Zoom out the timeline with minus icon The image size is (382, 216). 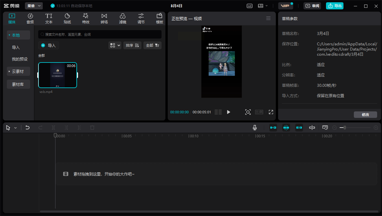pos(334,128)
